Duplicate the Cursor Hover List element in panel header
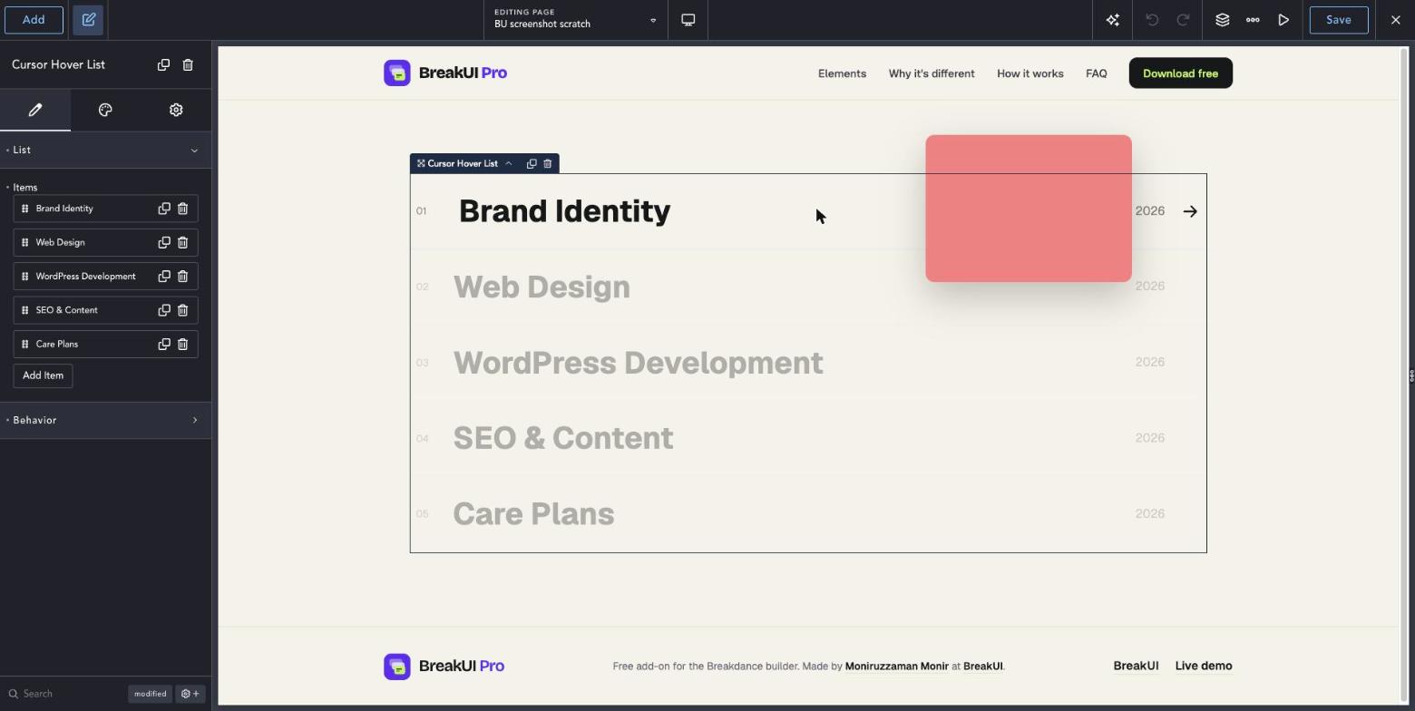1415x711 pixels. point(163,65)
